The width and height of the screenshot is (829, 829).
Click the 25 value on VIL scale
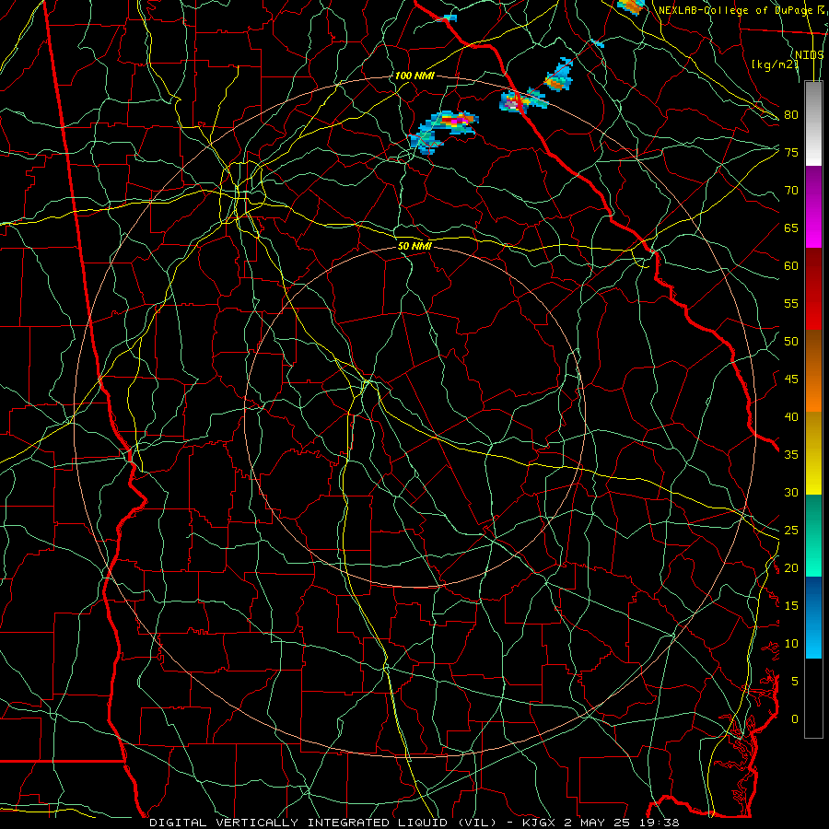791,531
